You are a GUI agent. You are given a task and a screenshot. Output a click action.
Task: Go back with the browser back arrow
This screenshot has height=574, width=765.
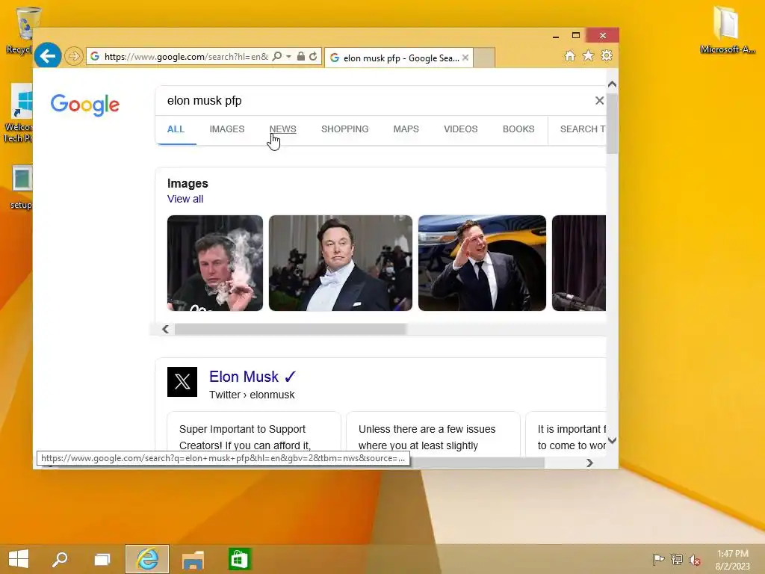click(47, 56)
